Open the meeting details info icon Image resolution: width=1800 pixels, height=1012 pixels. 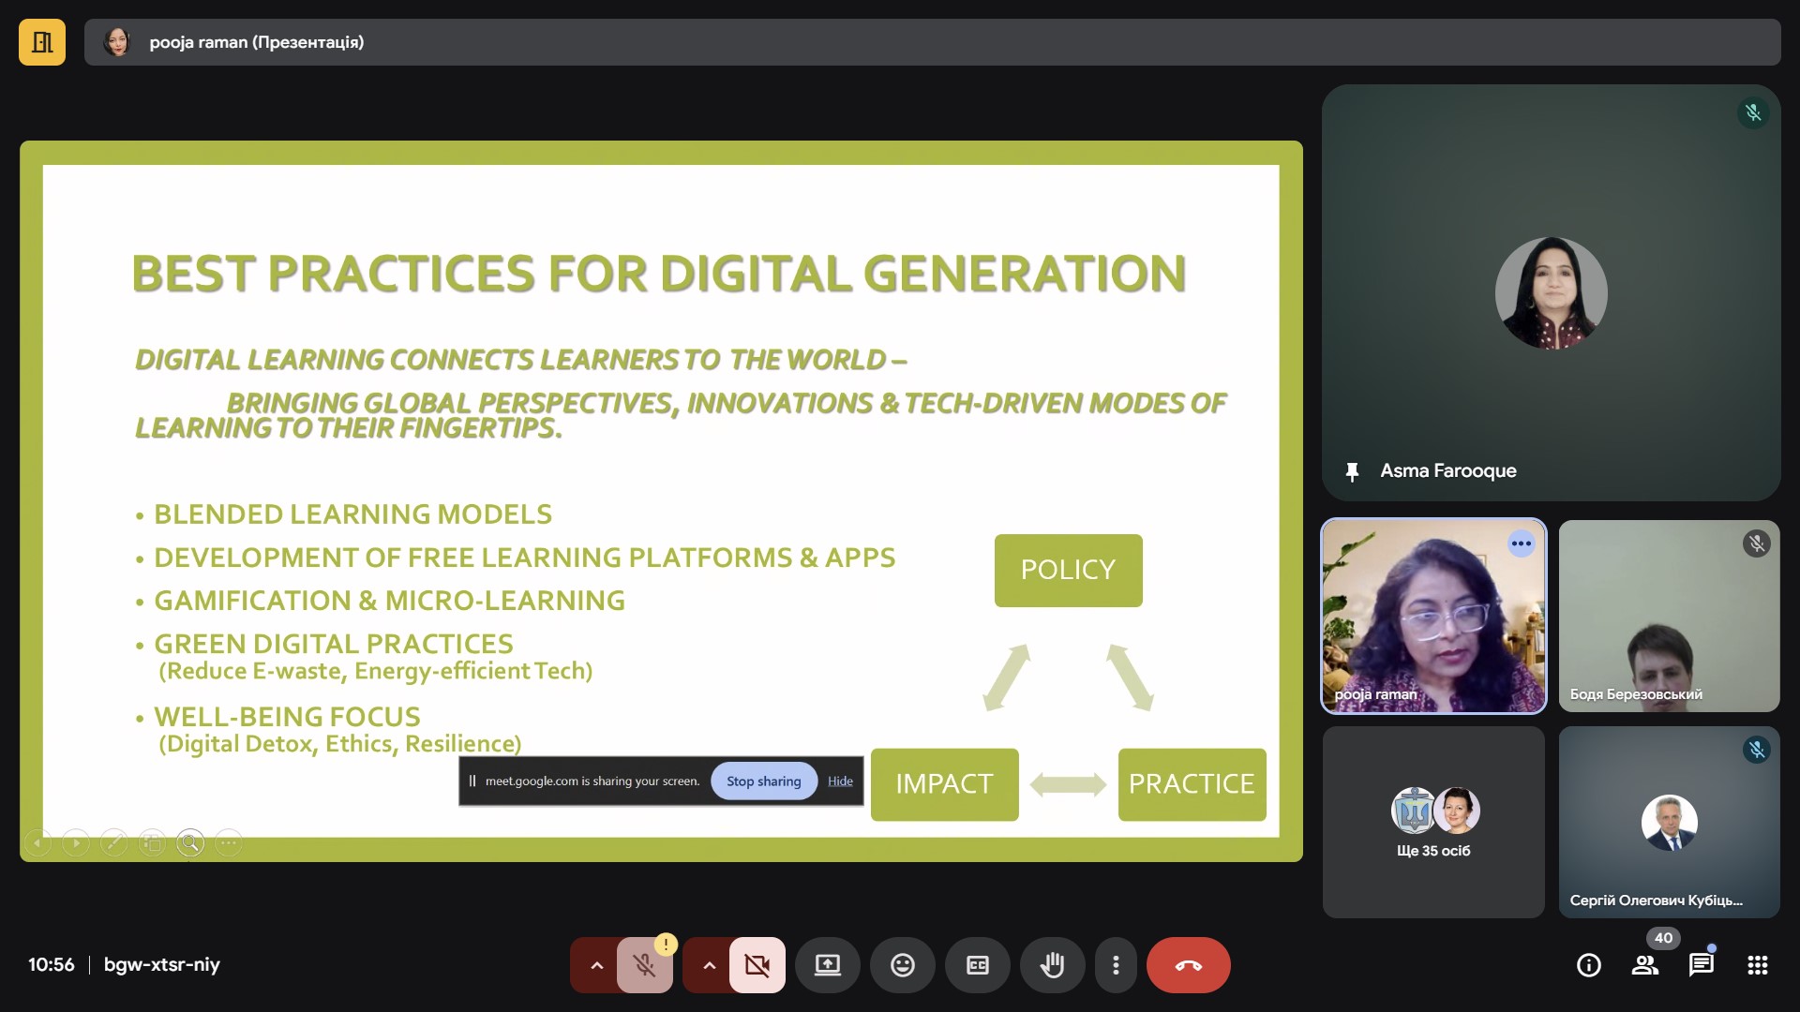tap(1588, 965)
